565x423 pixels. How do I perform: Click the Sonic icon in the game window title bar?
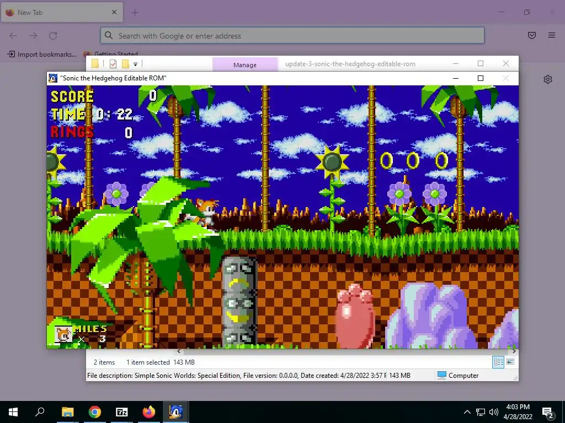[53, 78]
